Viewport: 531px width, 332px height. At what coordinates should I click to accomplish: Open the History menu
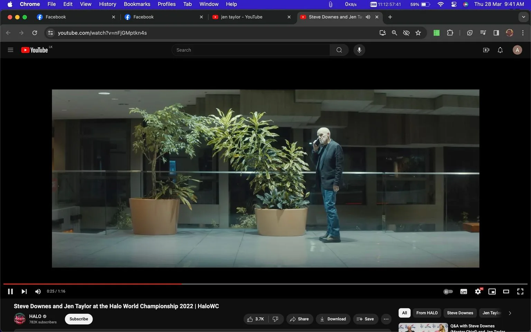[107, 4]
